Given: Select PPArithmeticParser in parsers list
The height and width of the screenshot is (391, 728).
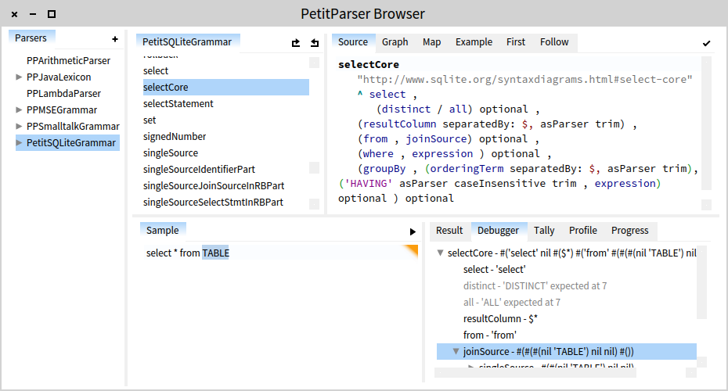Looking at the screenshot, I should click(68, 61).
